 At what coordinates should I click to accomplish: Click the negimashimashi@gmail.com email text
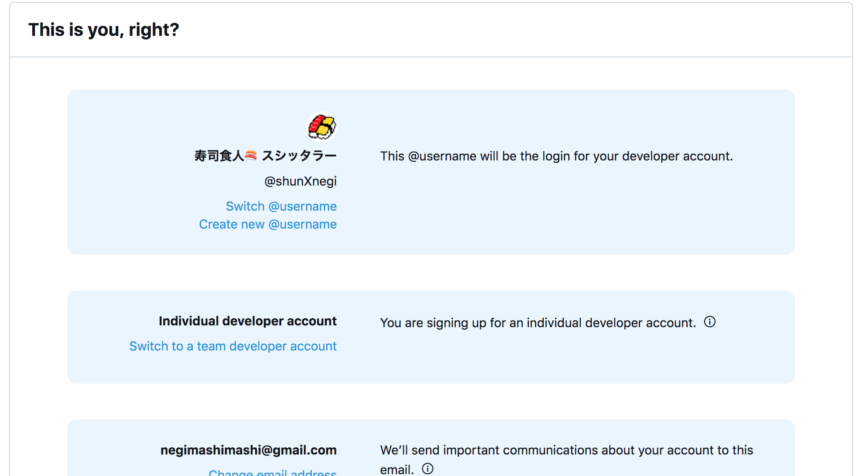click(x=249, y=450)
